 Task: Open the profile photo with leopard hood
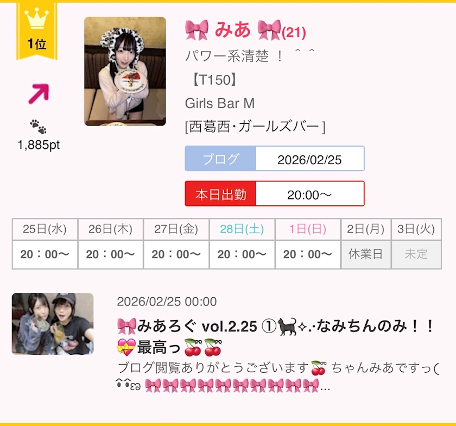[125, 71]
